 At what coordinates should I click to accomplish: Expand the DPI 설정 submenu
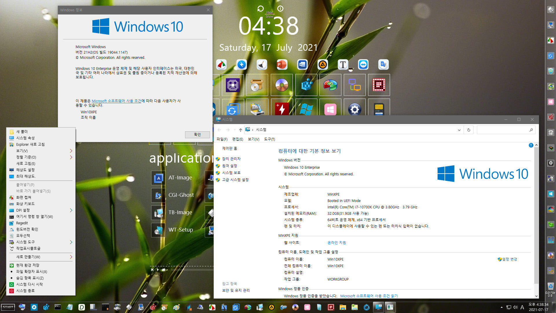click(41, 210)
